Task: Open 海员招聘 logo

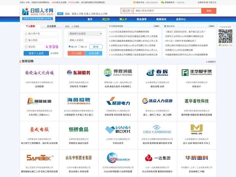Action: [x=79, y=101]
